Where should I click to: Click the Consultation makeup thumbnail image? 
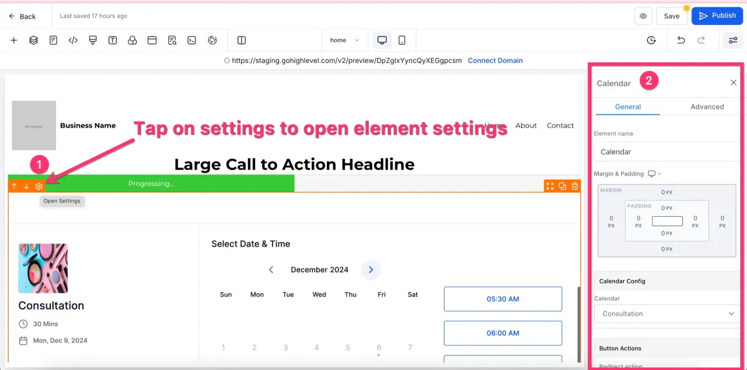(43, 268)
